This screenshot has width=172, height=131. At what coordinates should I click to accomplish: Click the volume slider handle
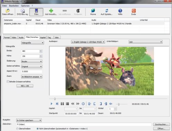click(119, 104)
